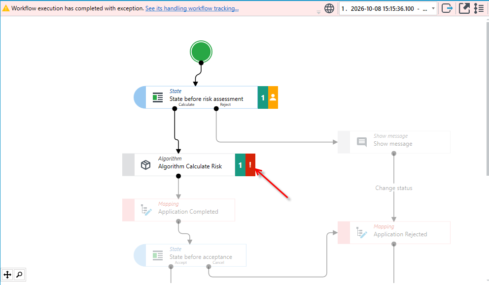Click the red exception badge on Algorithm
Image resolution: width=489 pixels, height=285 pixels.
250,165
